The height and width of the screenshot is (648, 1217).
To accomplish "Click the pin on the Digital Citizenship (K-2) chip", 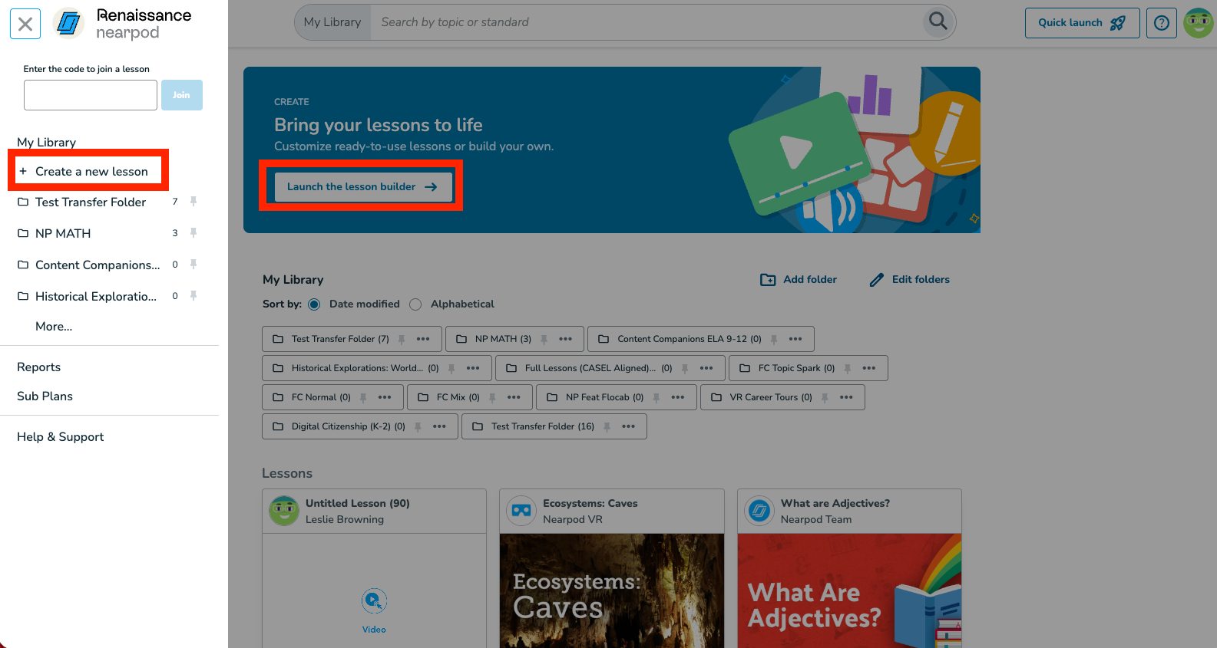I will click(418, 426).
